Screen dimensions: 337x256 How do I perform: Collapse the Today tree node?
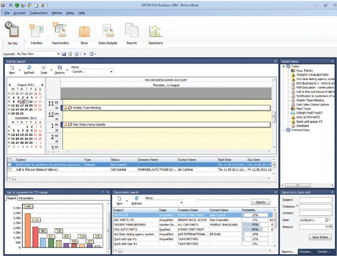coord(284,67)
